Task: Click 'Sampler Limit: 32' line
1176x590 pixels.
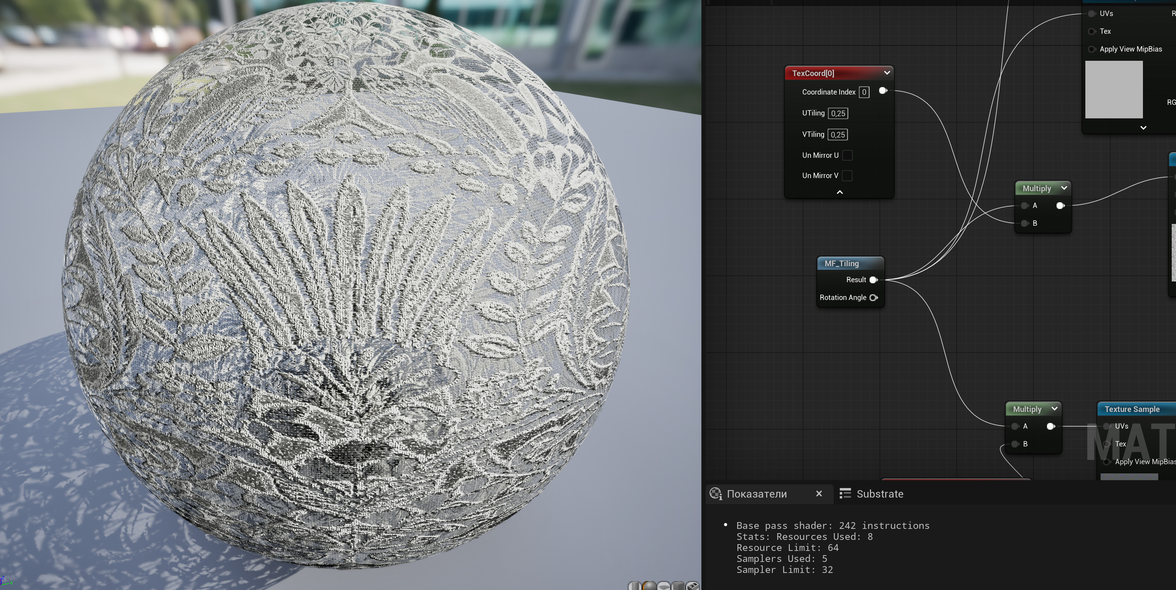Action: [784, 569]
